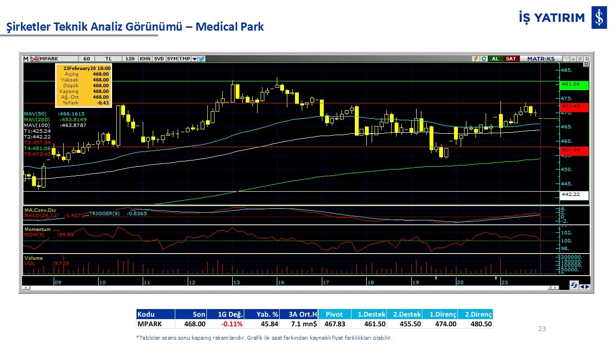This screenshot has width=613, height=345.
Task: Click the İş Yatırım logo
Action: (599, 18)
